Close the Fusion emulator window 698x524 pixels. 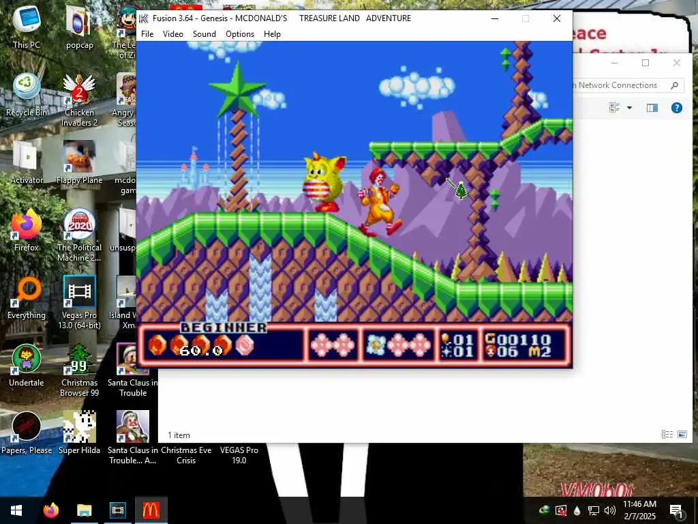[556, 18]
